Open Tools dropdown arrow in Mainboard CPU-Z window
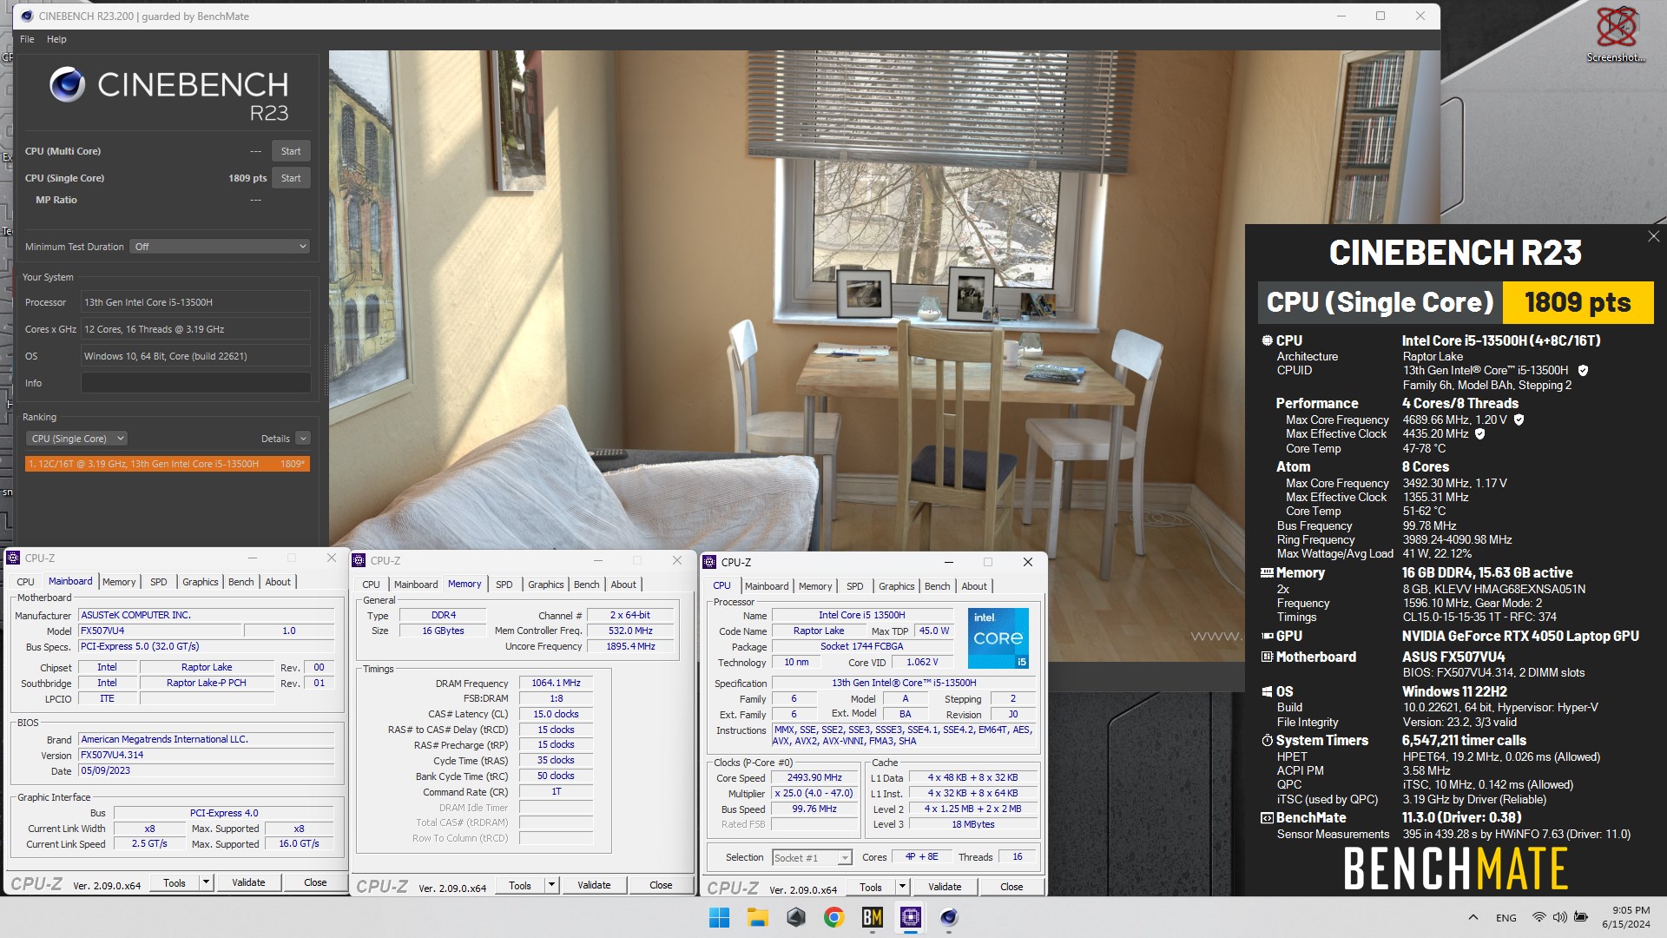The image size is (1667, 938). point(206,882)
